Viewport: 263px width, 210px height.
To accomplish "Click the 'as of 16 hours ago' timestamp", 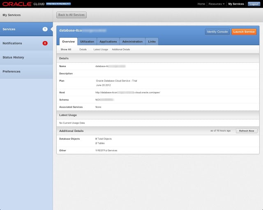I will [x=221, y=131].
